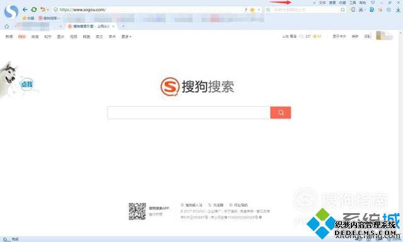Open the 查看 menu
Screen dimensions: 403x242
[x=332, y=3]
